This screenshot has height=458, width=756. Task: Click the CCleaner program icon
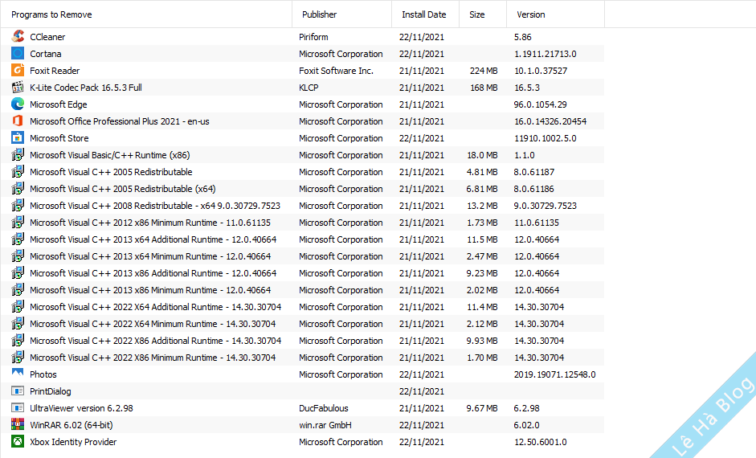coord(18,37)
